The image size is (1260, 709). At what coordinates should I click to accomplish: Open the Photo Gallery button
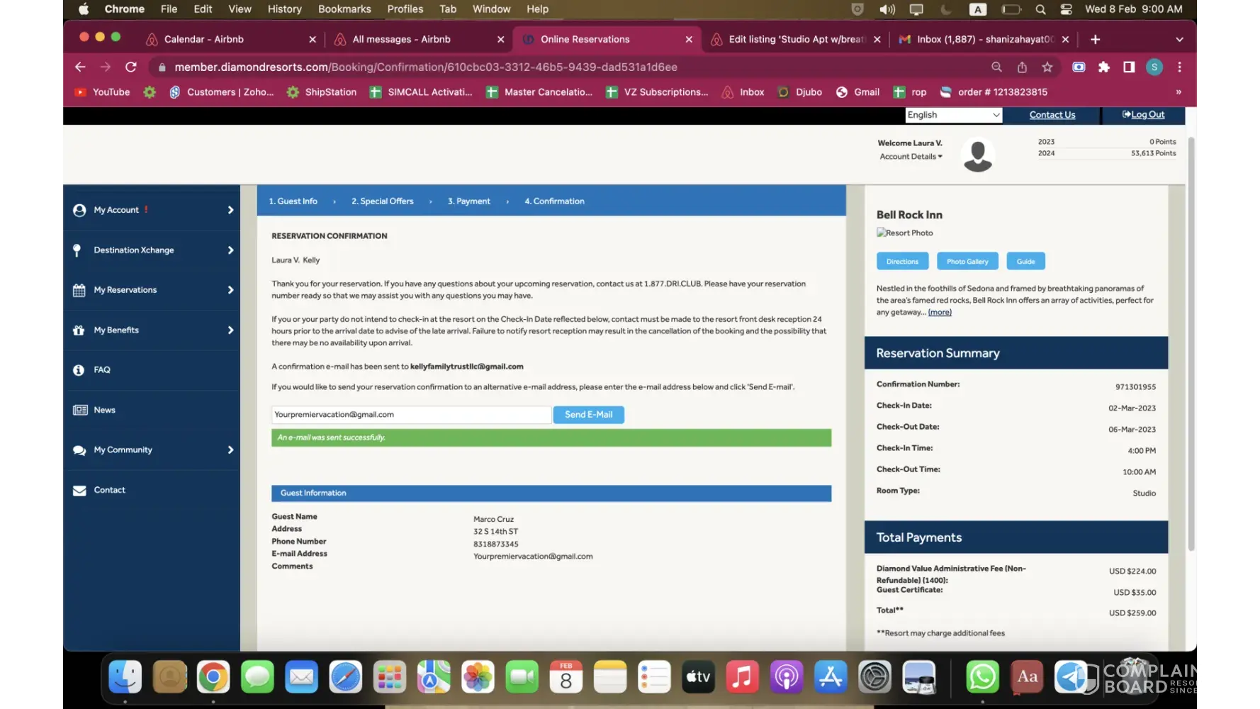click(x=967, y=262)
